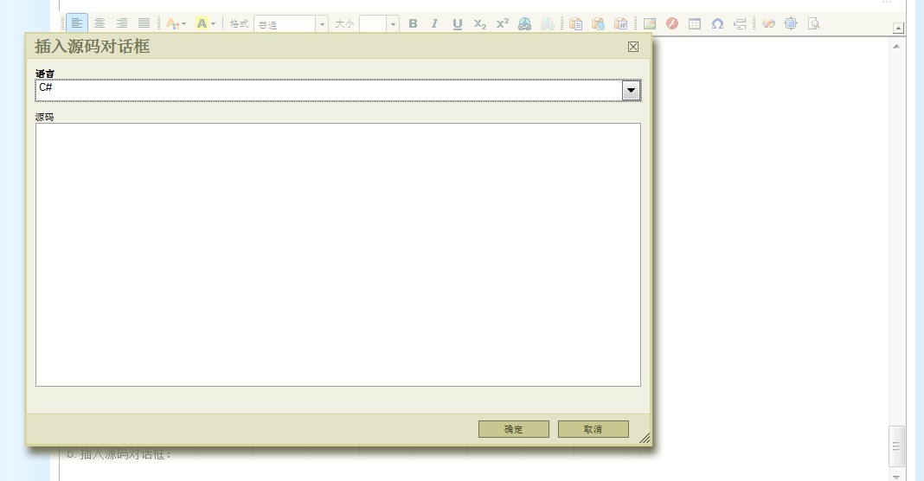The width and height of the screenshot is (924, 481).
Task: Select the align left toolbar icon
Action: coord(77,23)
